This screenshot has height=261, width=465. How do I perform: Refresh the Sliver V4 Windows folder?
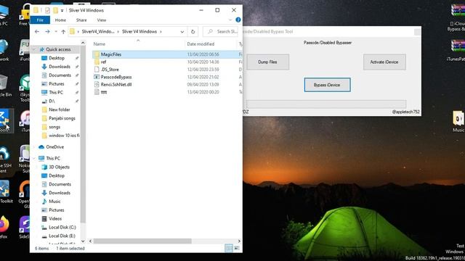click(x=193, y=31)
